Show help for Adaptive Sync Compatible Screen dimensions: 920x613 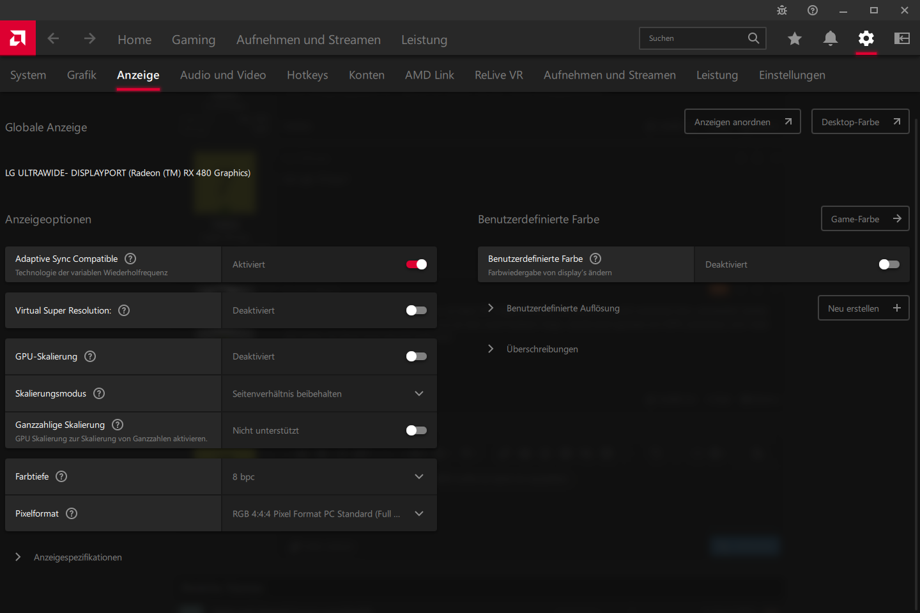(130, 259)
